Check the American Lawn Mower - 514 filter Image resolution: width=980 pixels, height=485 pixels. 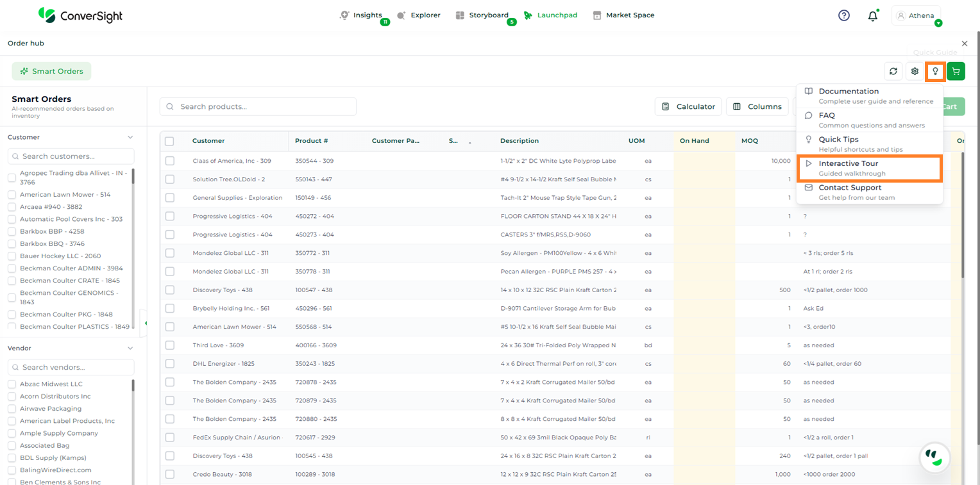(12, 195)
